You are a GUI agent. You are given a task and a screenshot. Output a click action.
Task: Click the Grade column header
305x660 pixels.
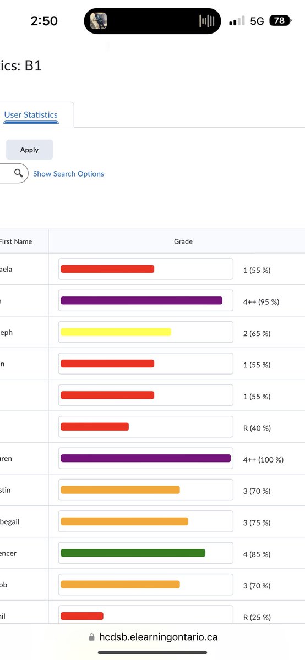pyautogui.click(x=183, y=241)
